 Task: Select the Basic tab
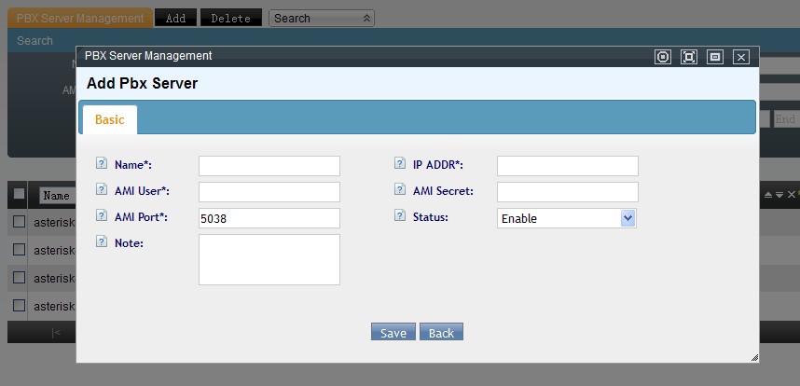(x=110, y=120)
